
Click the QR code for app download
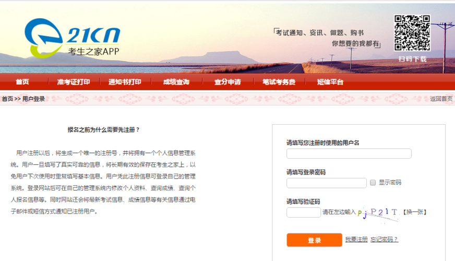412,33
